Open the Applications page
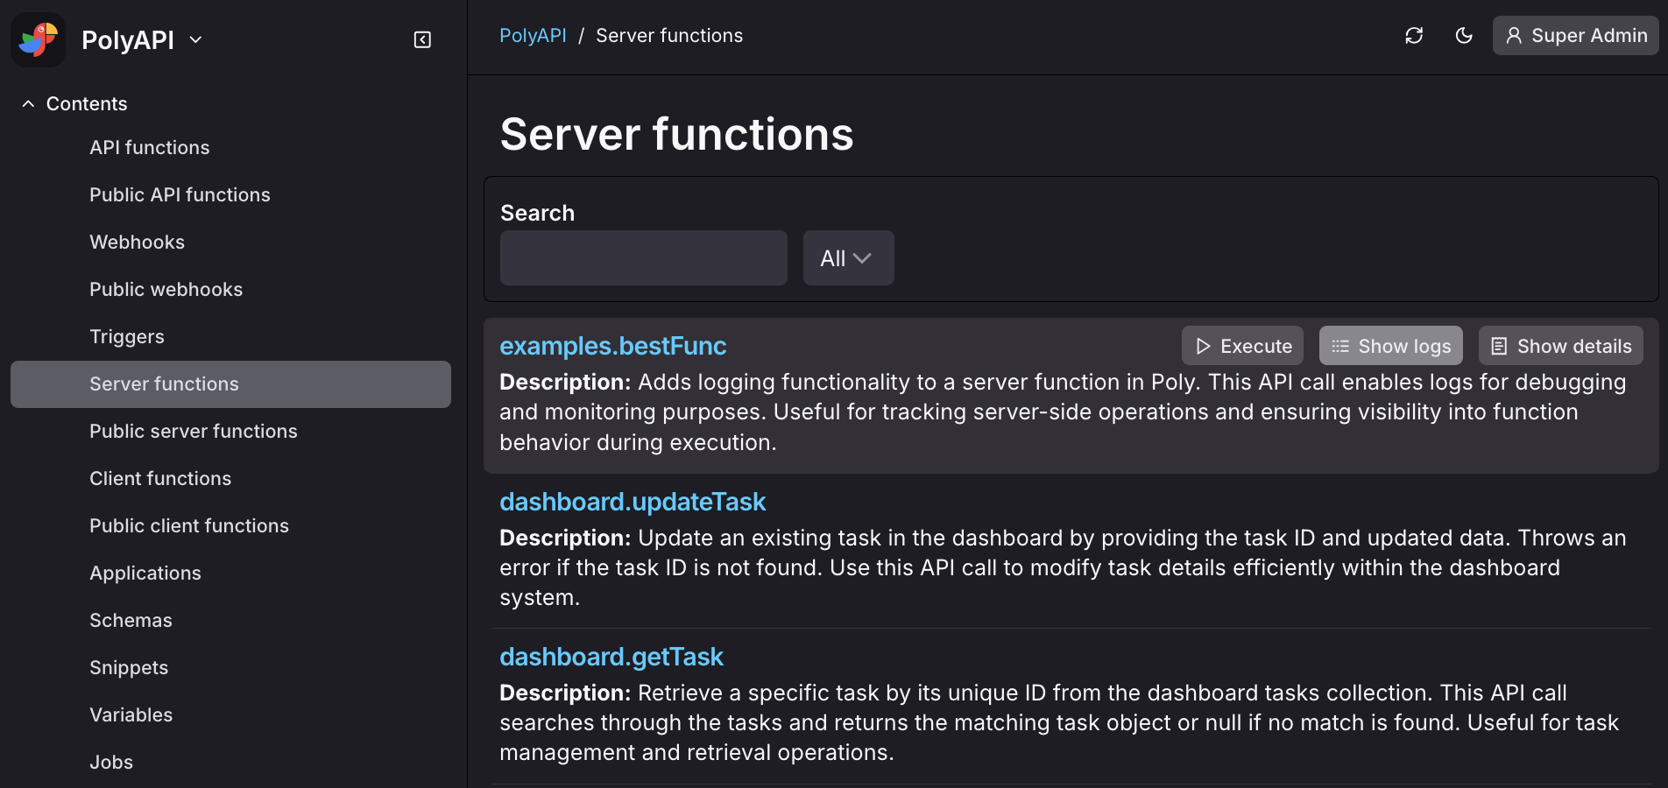 coord(145,573)
